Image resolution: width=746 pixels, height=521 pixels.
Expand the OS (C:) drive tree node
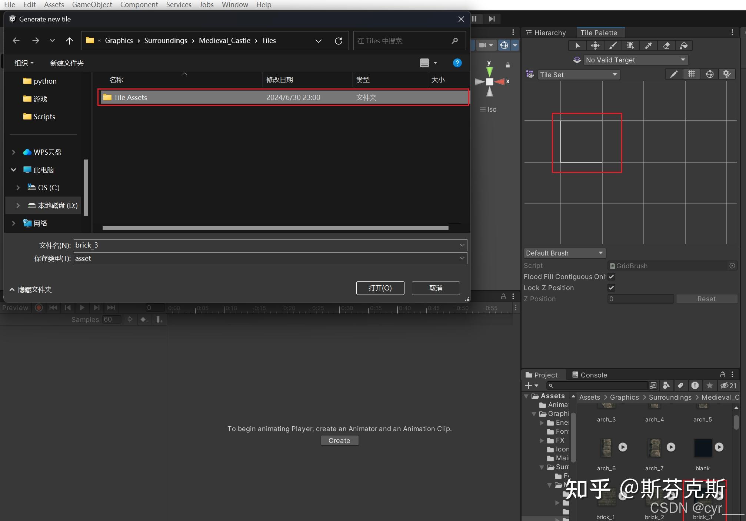18,188
